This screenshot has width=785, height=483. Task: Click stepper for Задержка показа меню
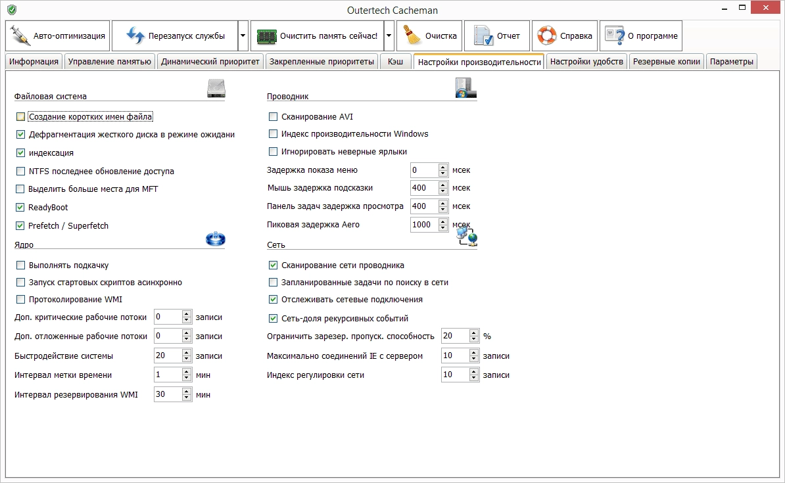[x=442, y=170]
